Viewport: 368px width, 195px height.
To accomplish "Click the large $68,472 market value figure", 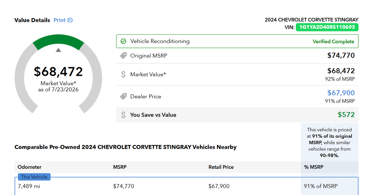I will (58, 72).
